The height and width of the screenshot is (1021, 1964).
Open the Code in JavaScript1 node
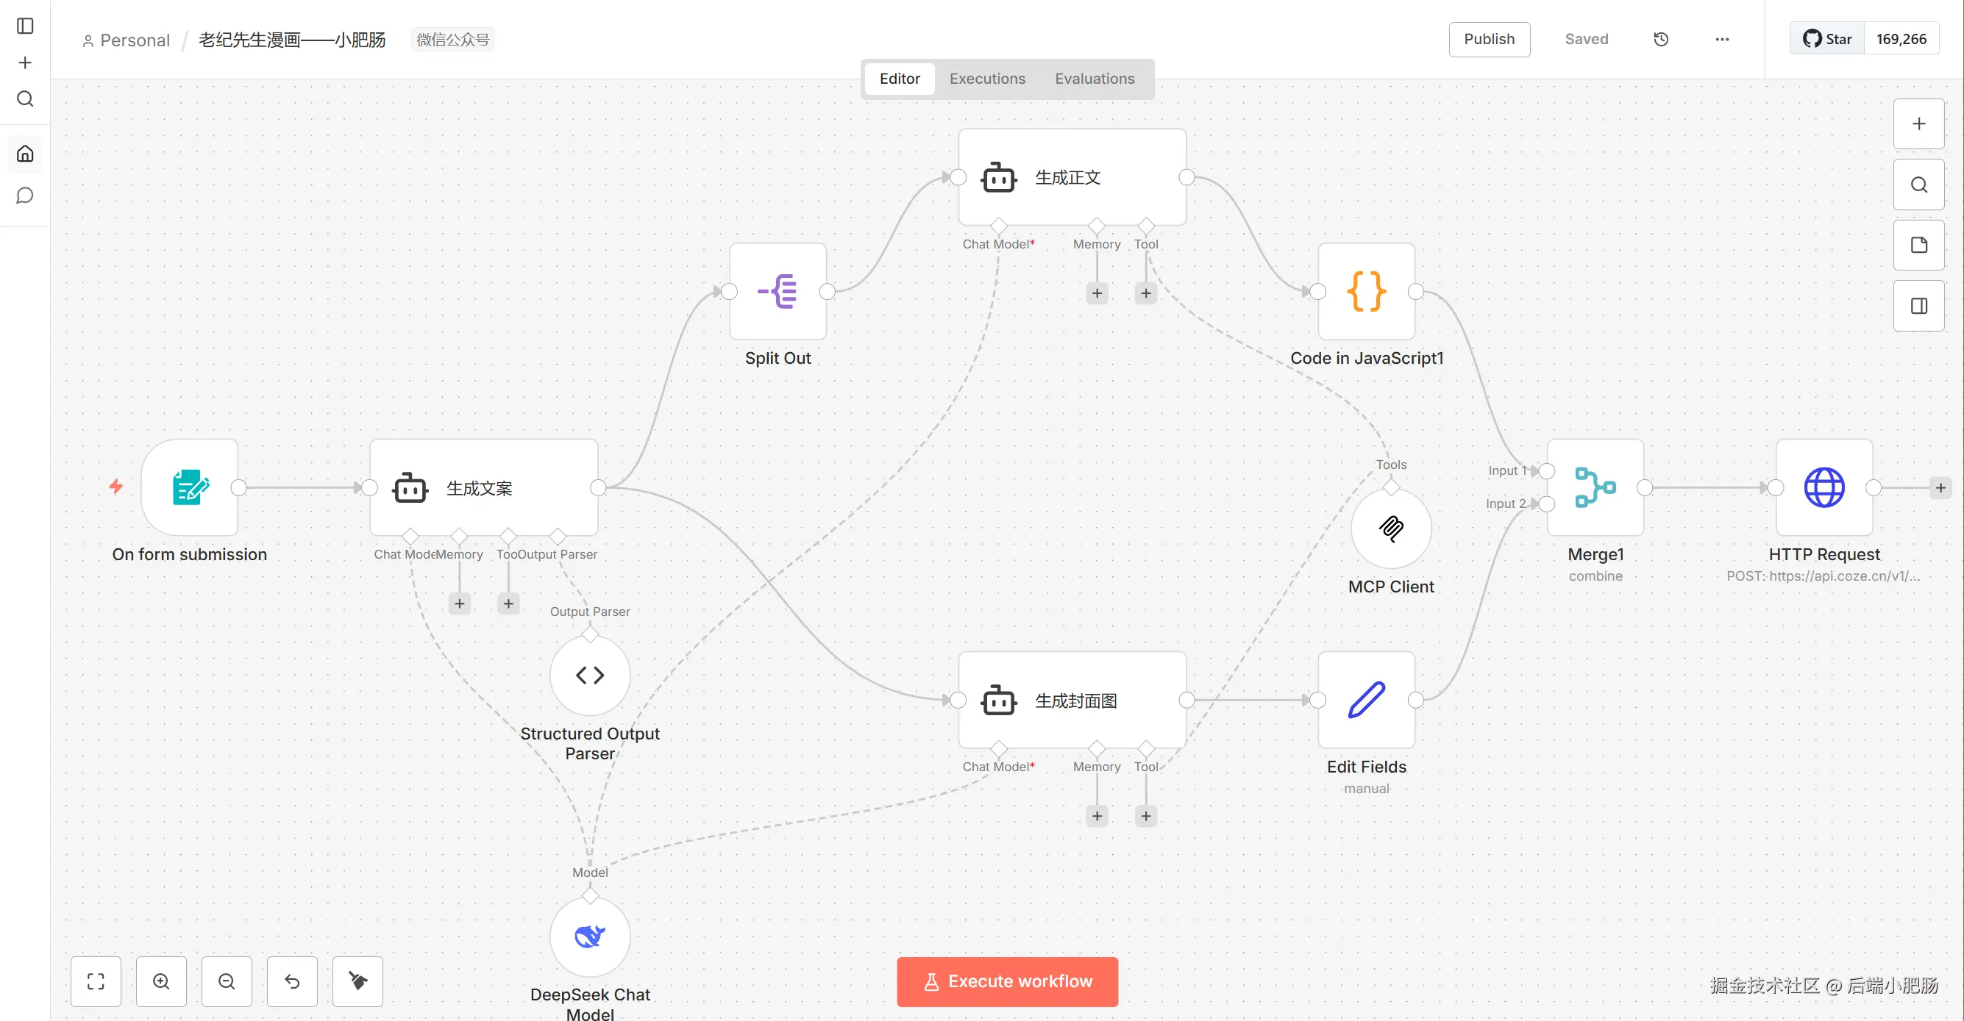1366,292
